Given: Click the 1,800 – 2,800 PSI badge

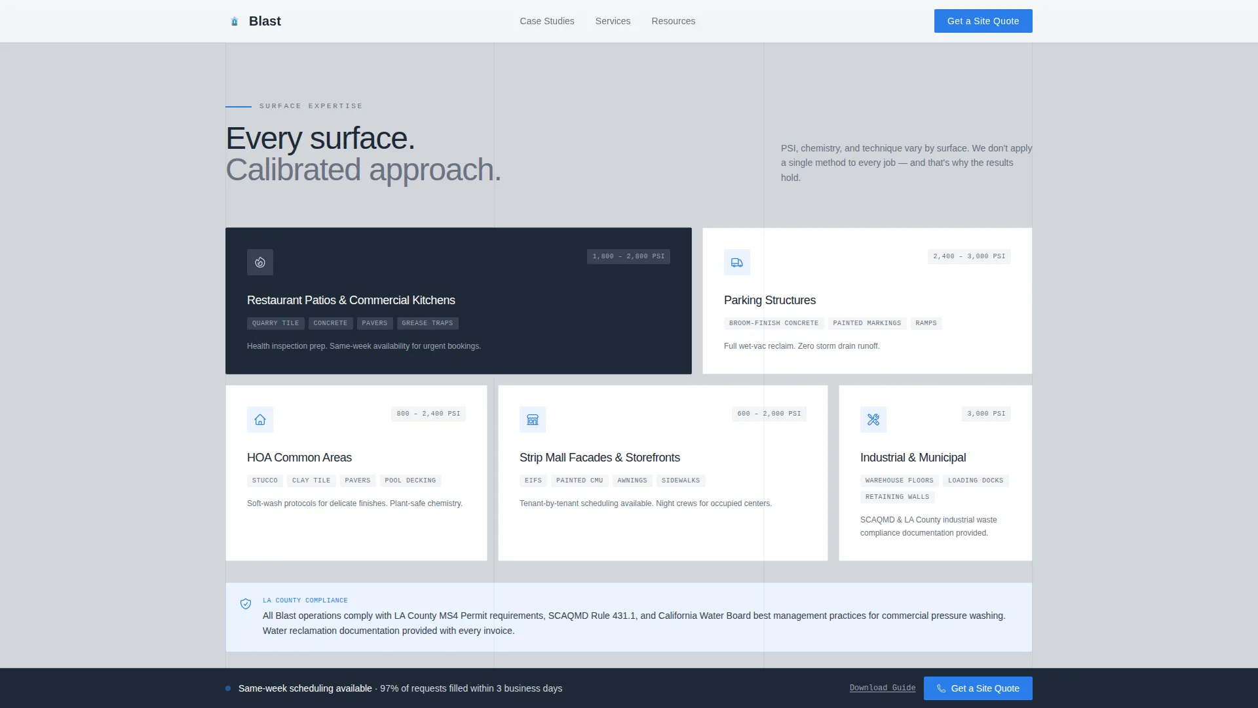Looking at the screenshot, I should (x=628, y=256).
